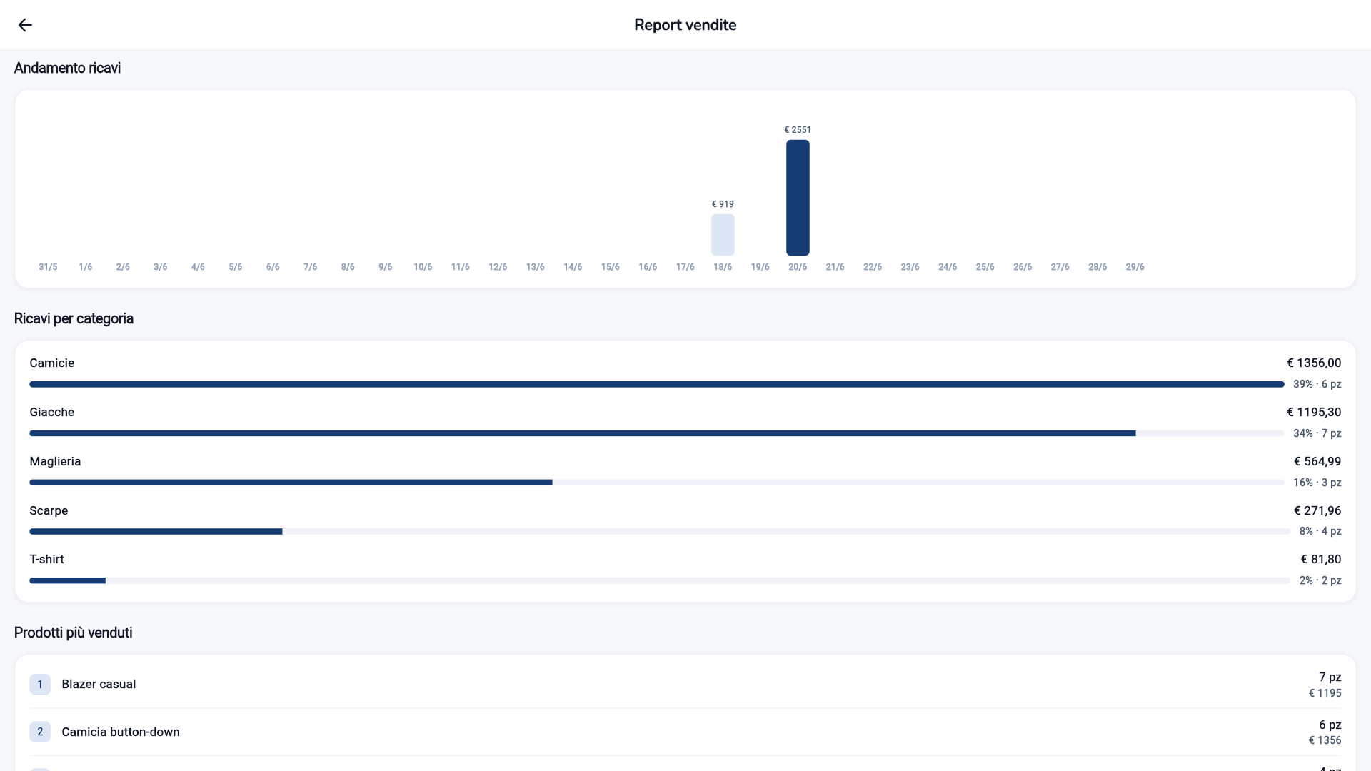This screenshot has height=771, width=1371.
Task: Click the 10/6 date label on chart
Action: coord(423,267)
